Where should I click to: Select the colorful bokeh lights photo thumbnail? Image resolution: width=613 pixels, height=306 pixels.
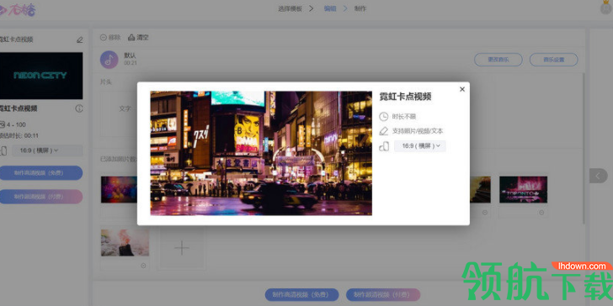[119, 190]
